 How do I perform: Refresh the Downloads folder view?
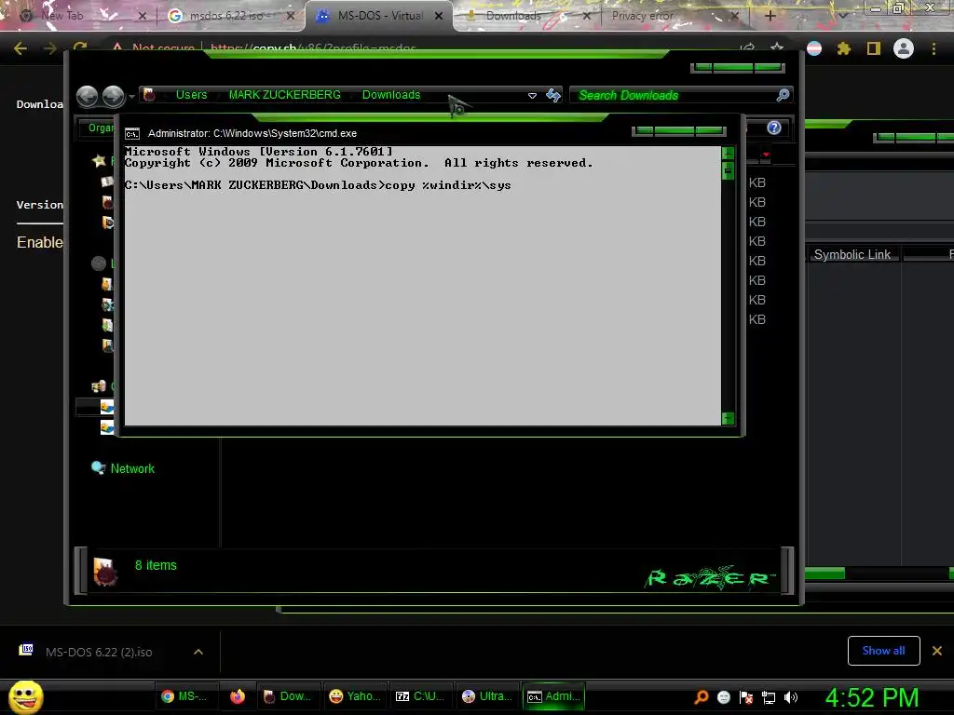pos(553,95)
